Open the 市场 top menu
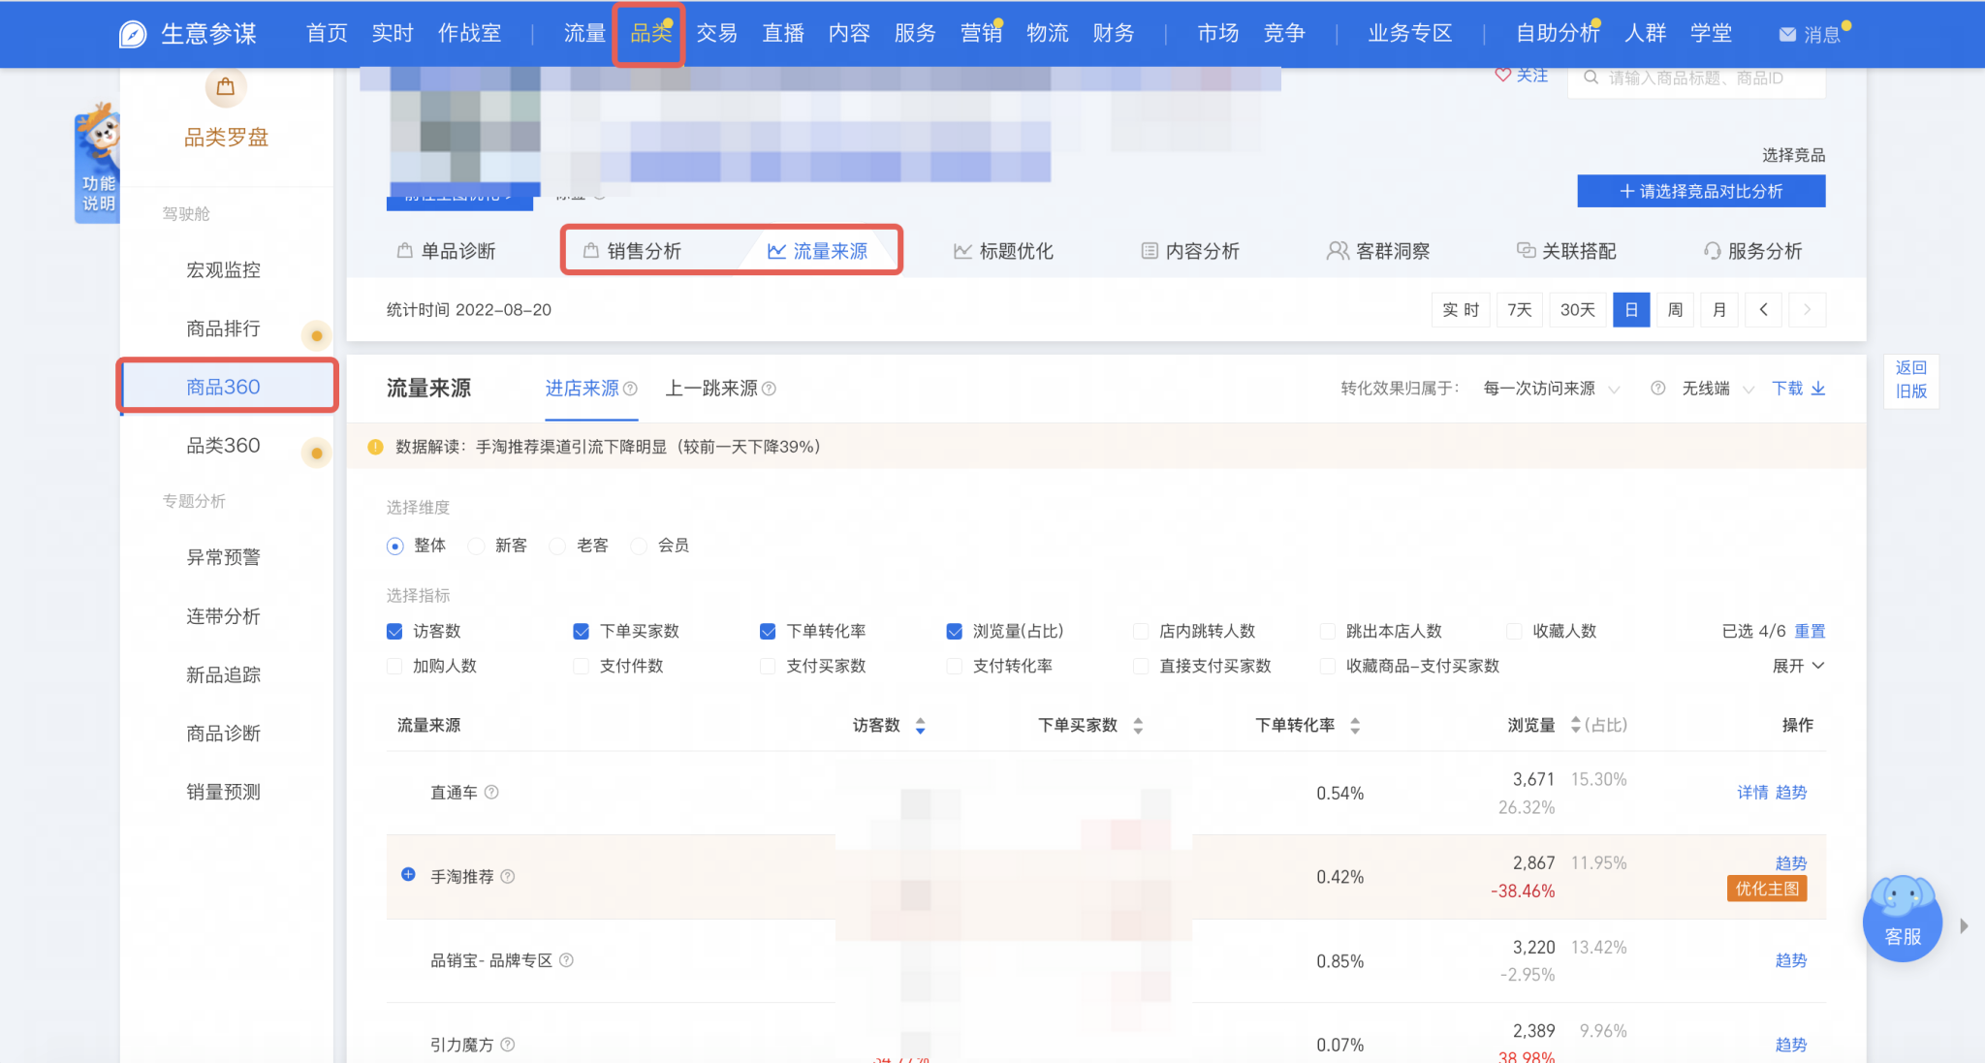Viewport: 1985px width, 1063px height. click(x=1217, y=34)
